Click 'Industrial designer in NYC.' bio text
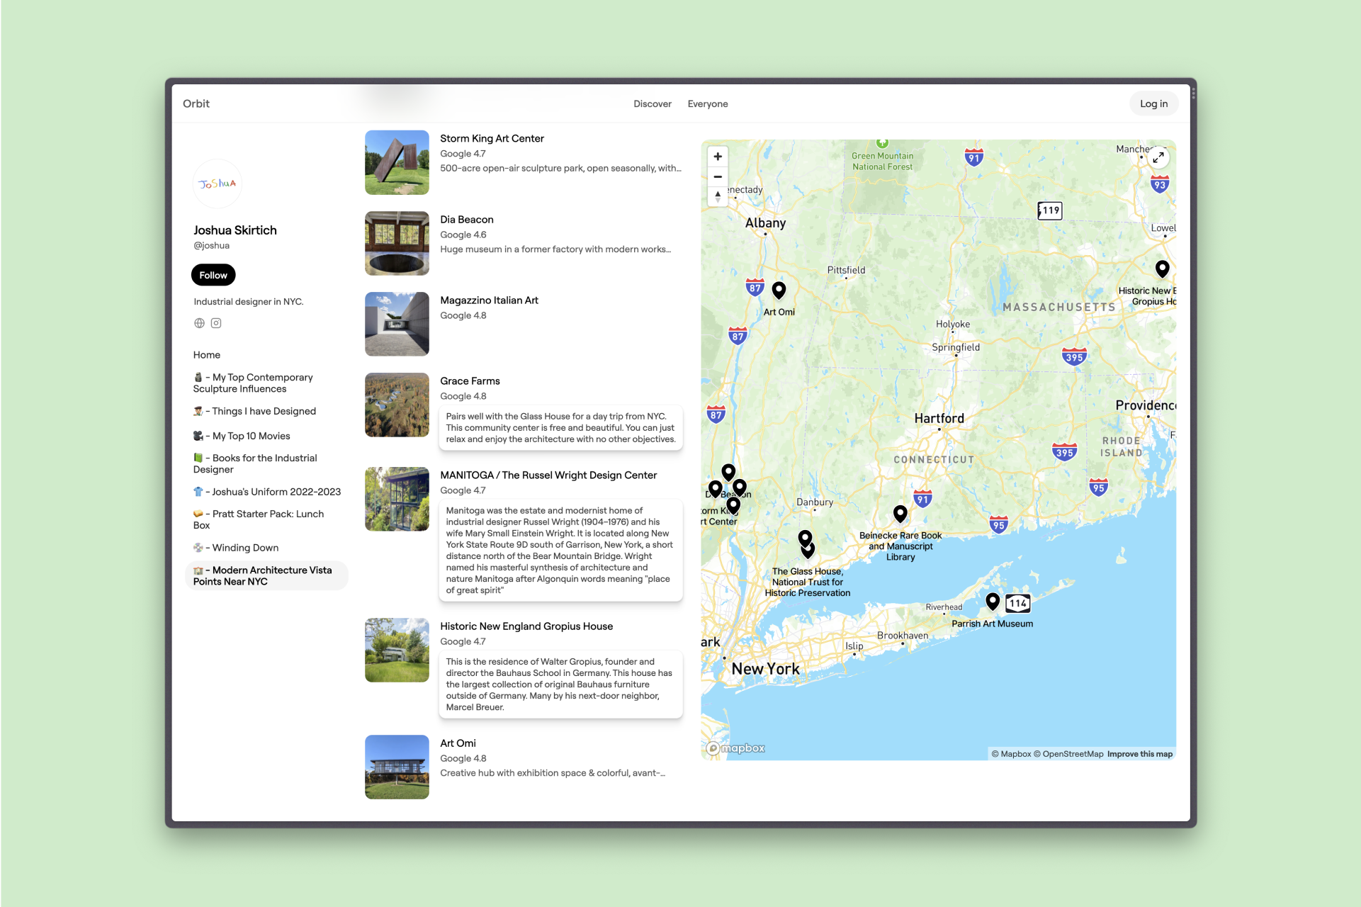This screenshot has width=1361, height=907. tap(248, 302)
